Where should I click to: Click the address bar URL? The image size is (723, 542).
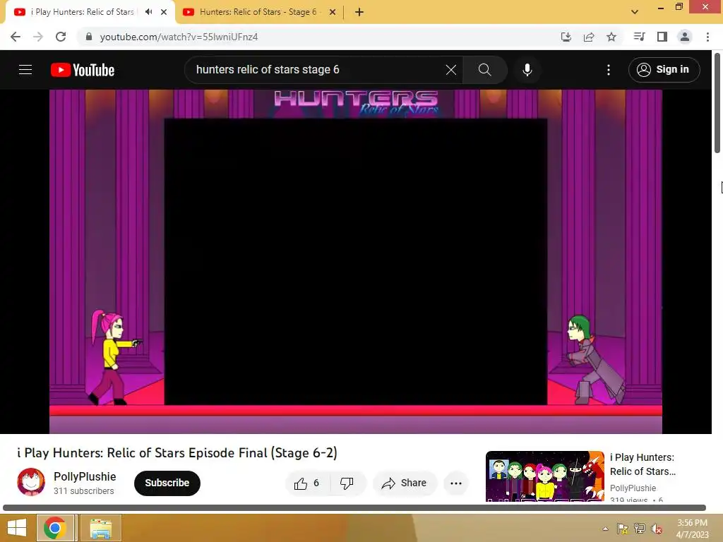(x=179, y=37)
